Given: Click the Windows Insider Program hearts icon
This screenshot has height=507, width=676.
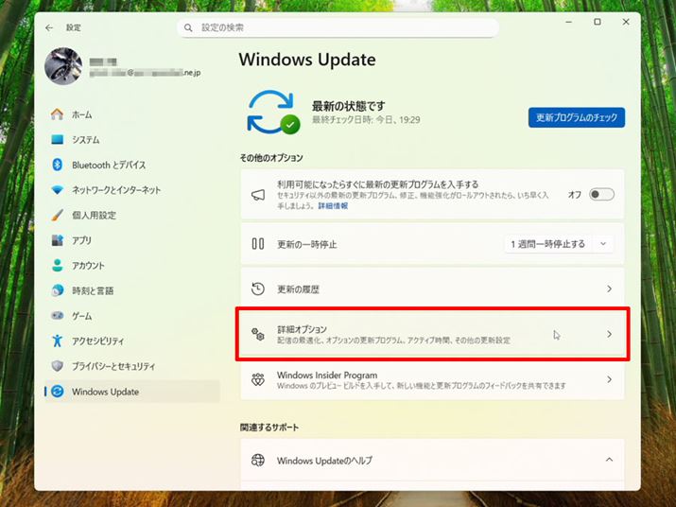Looking at the screenshot, I should pyautogui.click(x=258, y=379).
